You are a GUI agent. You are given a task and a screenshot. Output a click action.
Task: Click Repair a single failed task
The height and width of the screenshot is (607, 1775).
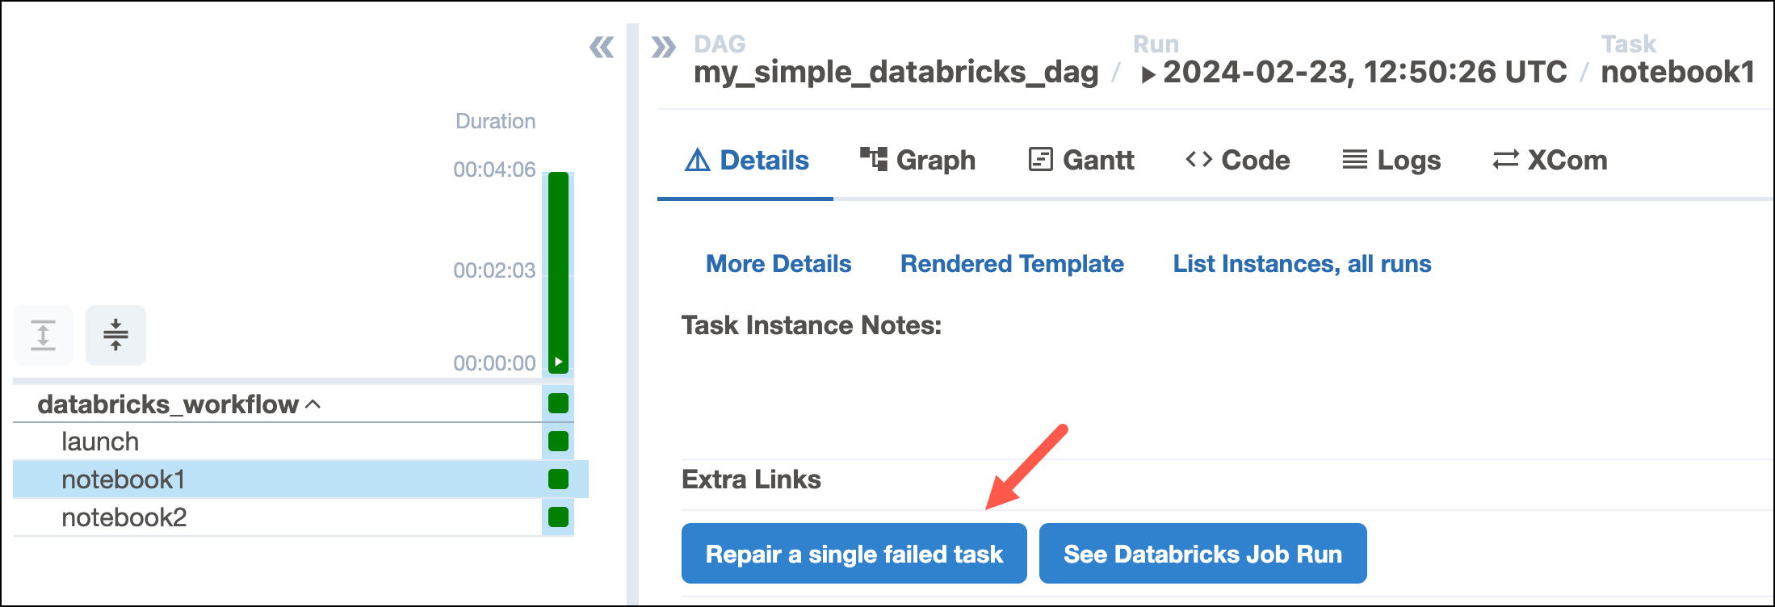[854, 553]
